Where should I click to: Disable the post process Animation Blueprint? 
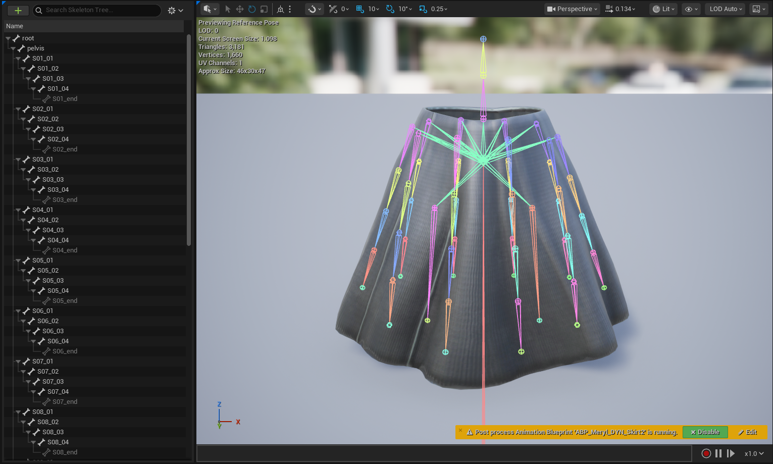(705, 432)
